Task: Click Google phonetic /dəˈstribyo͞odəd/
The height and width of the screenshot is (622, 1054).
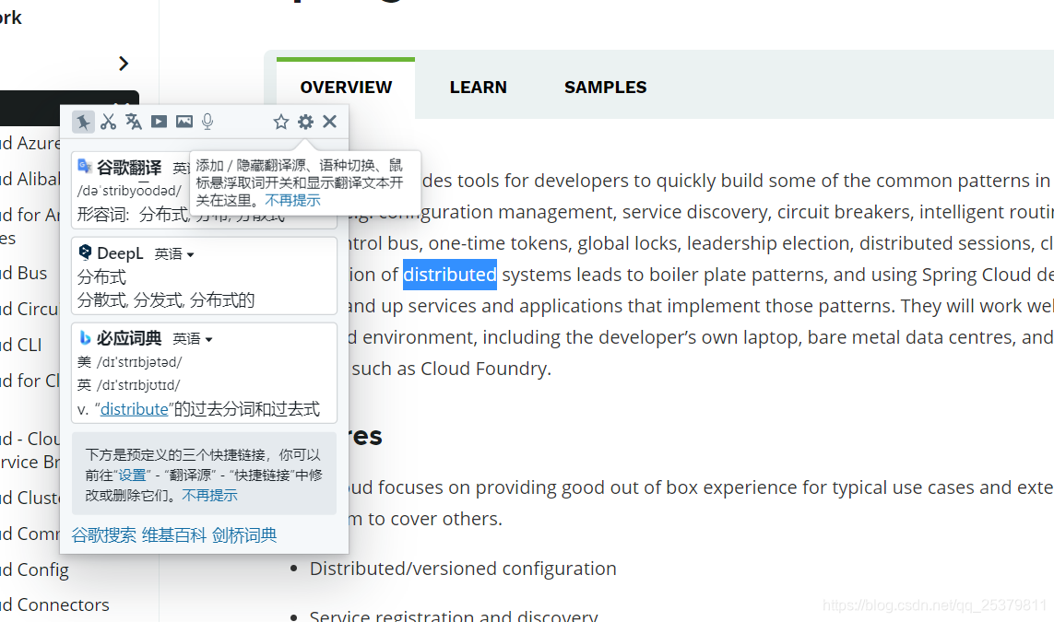Action: pos(129,191)
